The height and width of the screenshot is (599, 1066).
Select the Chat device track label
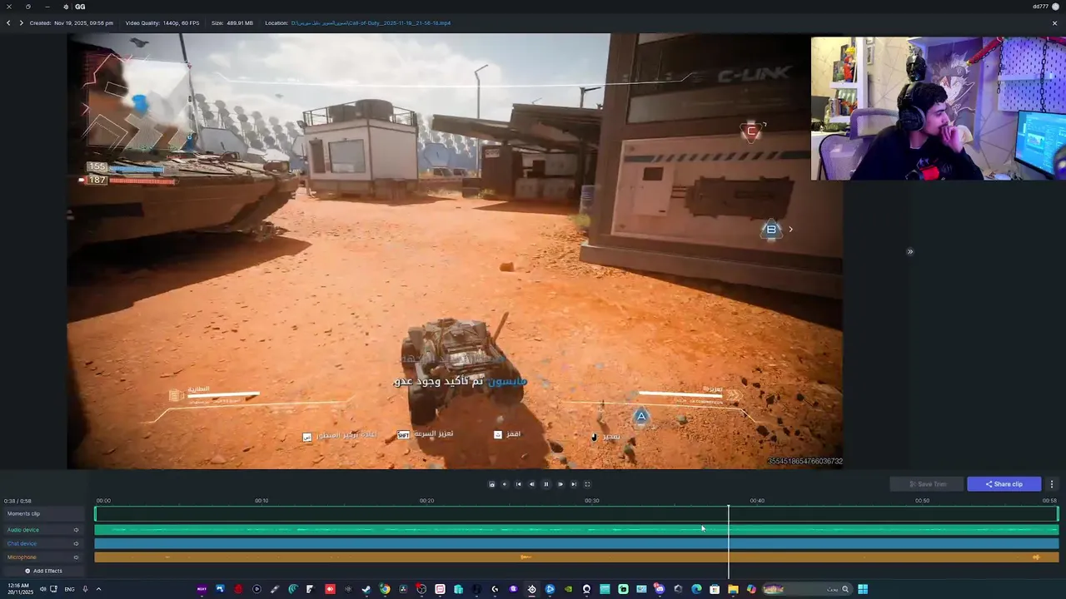tap(22, 544)
